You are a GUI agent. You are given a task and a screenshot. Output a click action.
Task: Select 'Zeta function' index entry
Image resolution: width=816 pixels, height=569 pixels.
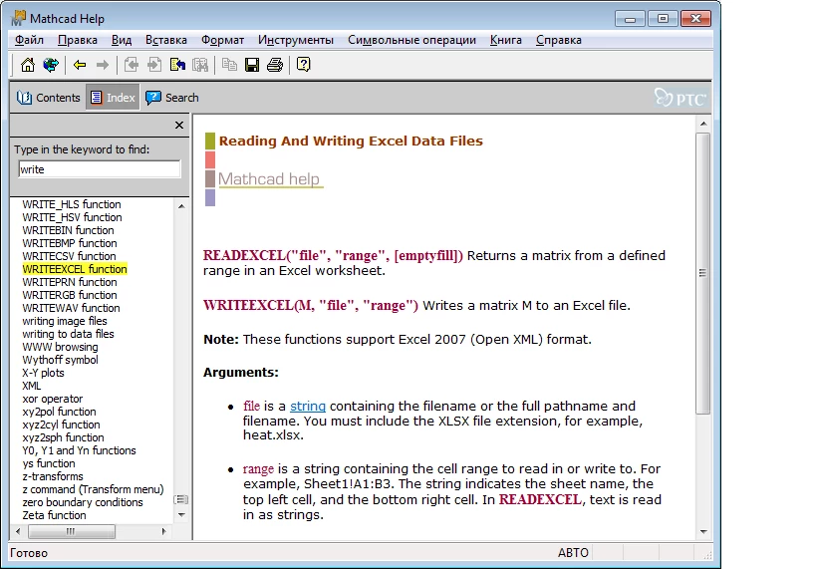pos(54,515)
